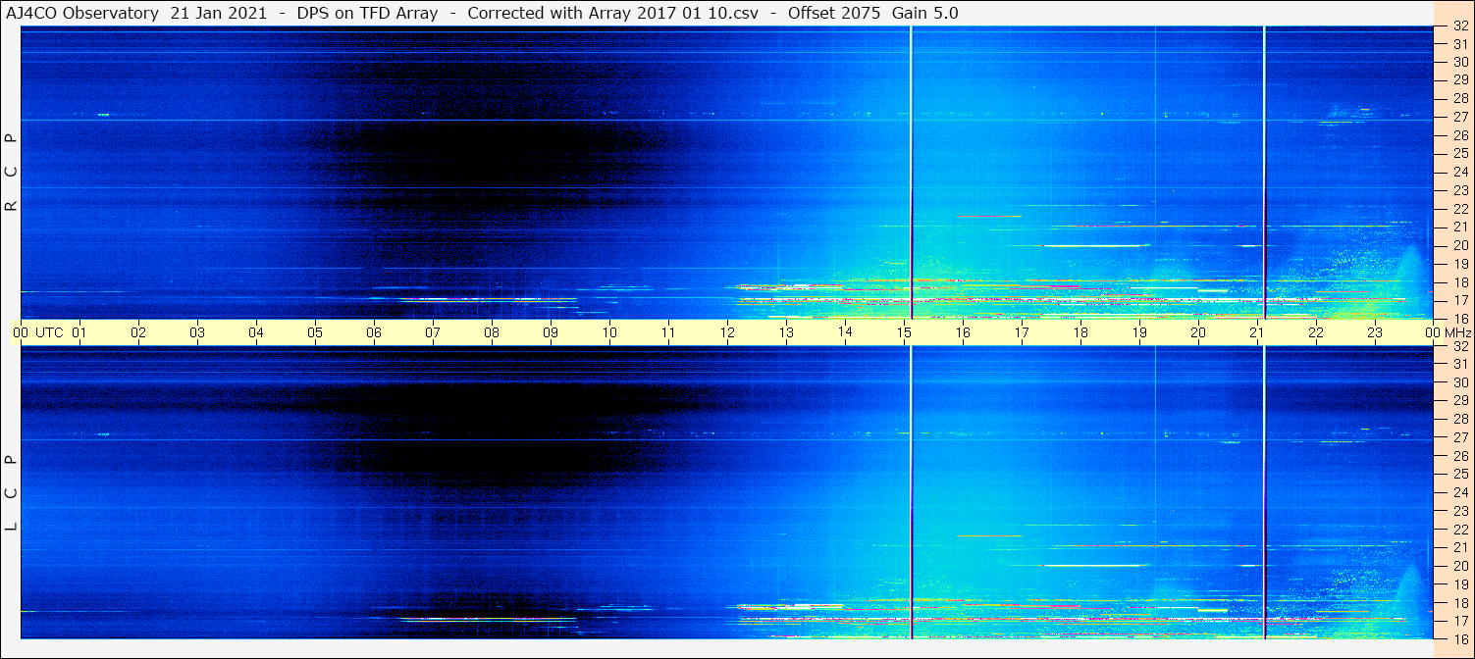Select the 29 MHz label of LCP panel

tap(1460, 401)
